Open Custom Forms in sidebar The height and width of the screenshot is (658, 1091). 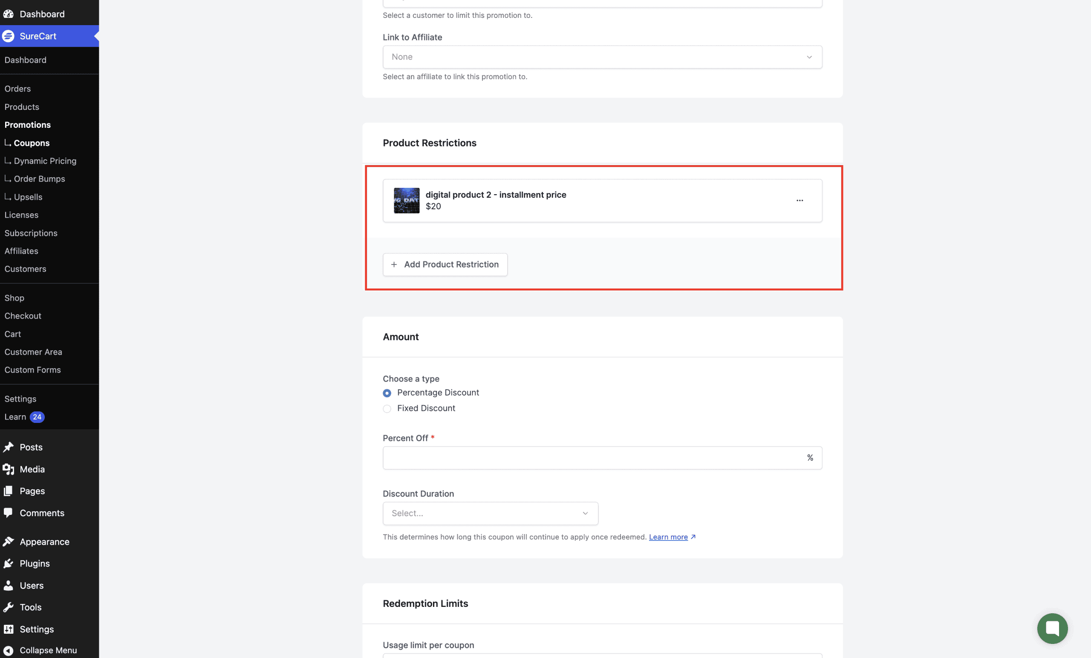coord(33,370)
